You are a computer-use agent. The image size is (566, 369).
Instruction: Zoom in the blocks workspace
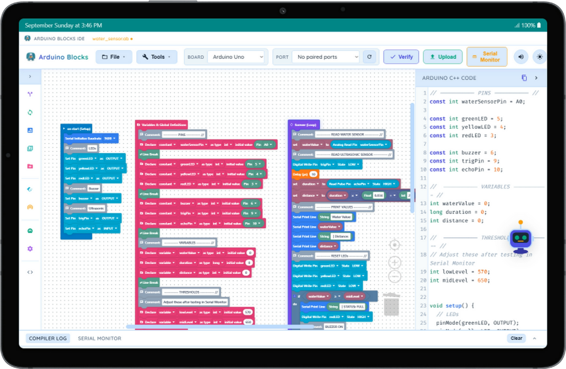394,262
